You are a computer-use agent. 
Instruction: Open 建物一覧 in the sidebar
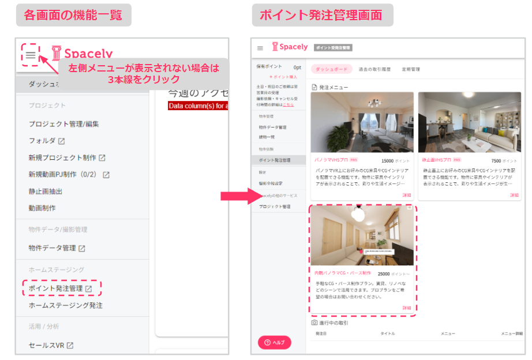[x=267, y=137]
